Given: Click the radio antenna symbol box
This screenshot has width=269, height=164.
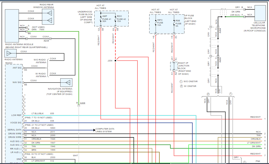Looking at the screenshot, I should pos(11,53).
